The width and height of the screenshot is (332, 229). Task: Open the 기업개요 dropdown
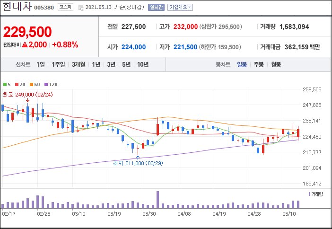180,7
